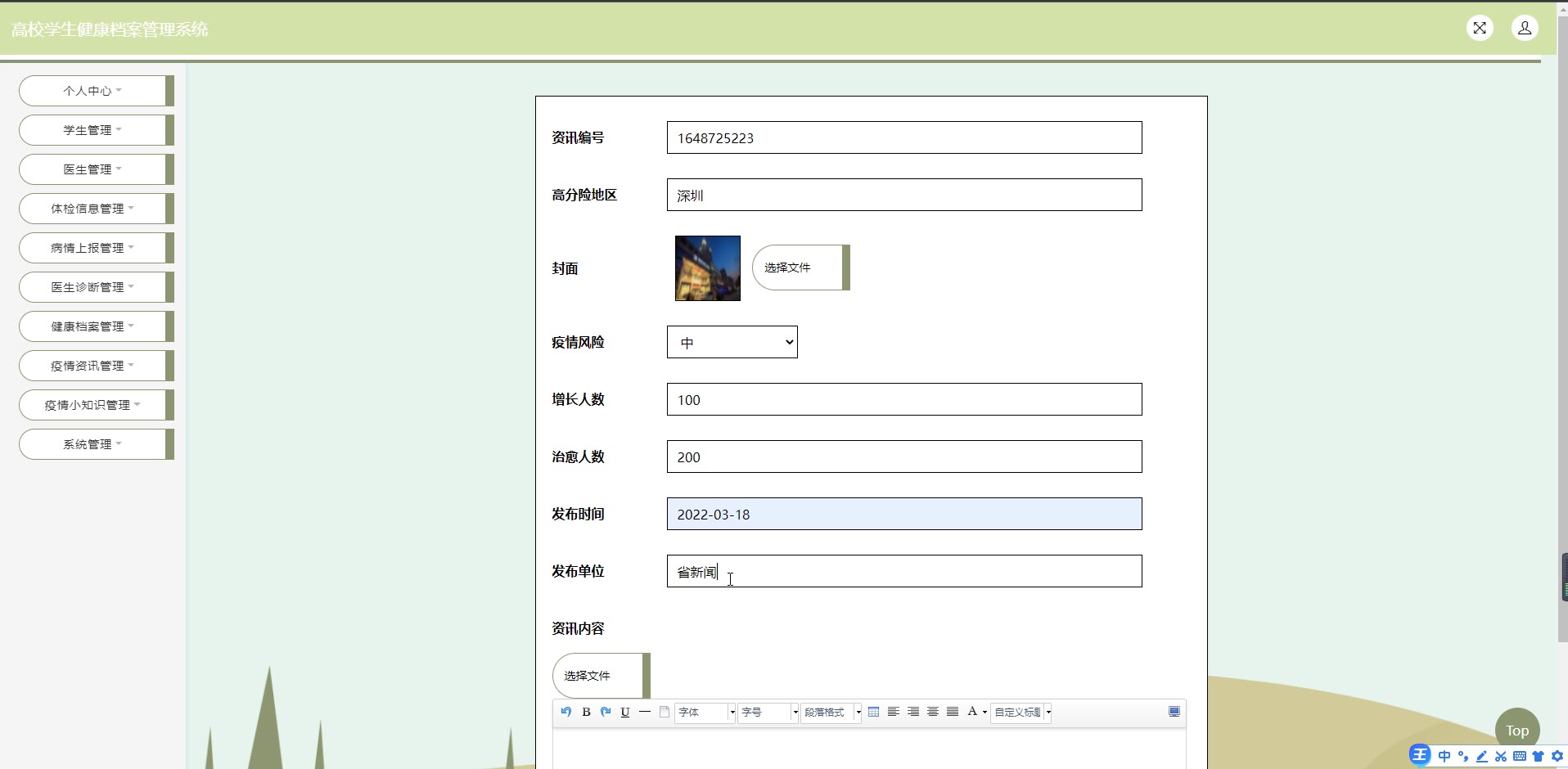Click the 治愈人数 input field

904,456
